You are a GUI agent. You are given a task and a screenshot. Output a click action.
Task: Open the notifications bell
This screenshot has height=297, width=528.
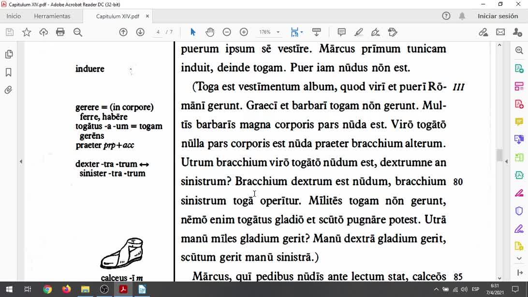(x=462, y=16)
